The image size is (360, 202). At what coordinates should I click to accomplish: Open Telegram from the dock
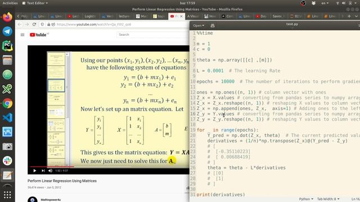(x=7, y=31)
